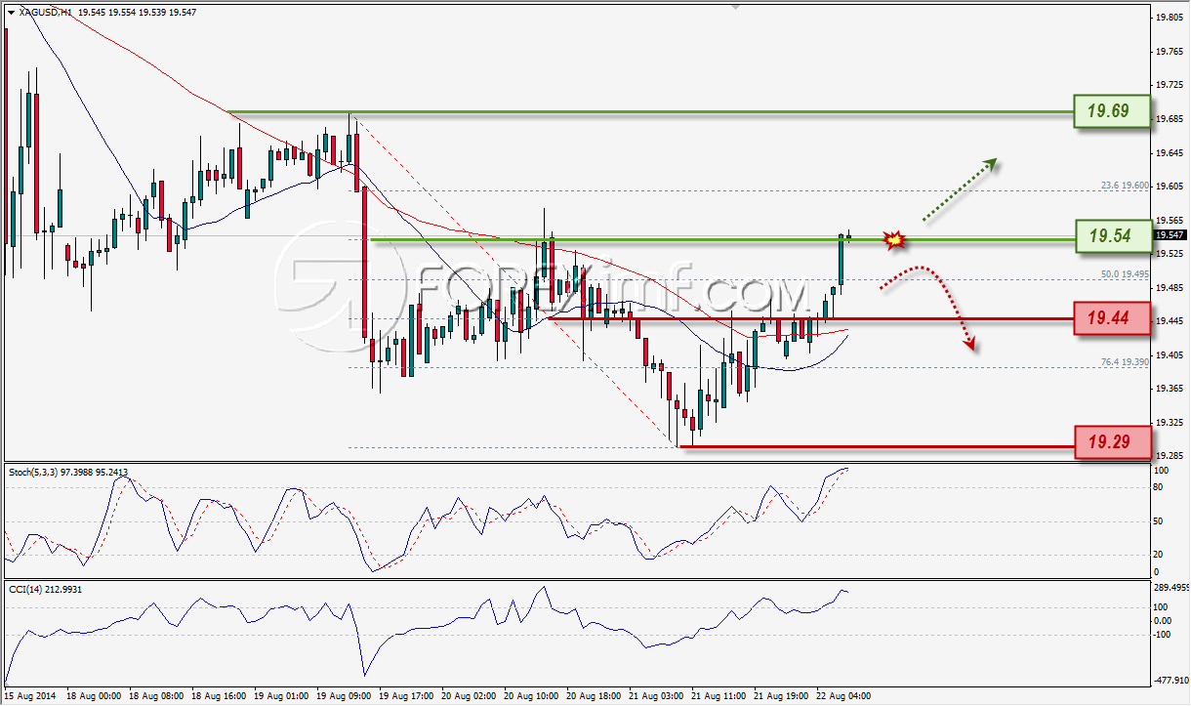Click price scale value 19.285

tap(1168, 455)
